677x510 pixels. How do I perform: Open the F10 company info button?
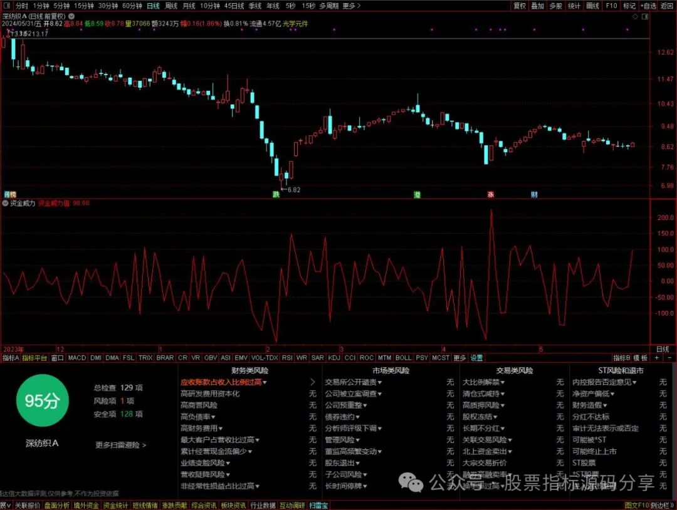pos(611,6)
